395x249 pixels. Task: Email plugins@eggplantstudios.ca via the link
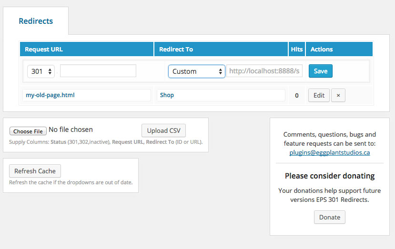tap(329, 153)
